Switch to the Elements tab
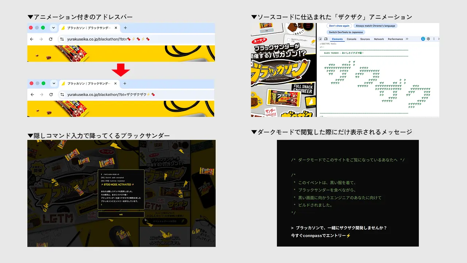 pyautogui.click(x=337, y=39)
